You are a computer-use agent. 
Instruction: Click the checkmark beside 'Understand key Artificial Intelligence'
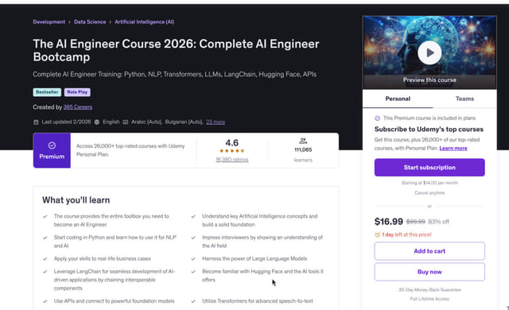coord(193,216)
